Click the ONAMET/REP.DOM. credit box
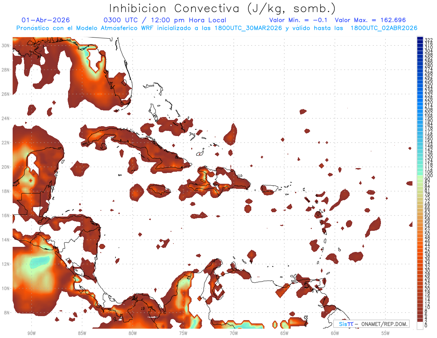This screenshot has width=437, height=338. tap(371, 324)
